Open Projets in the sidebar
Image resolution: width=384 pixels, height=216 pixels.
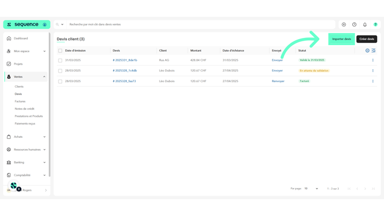coord(18,64)
